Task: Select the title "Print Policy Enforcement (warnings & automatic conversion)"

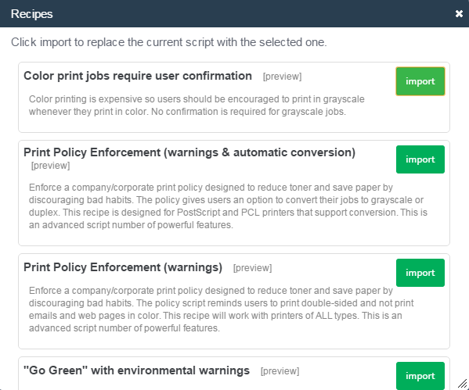Action: coord(189,152)
